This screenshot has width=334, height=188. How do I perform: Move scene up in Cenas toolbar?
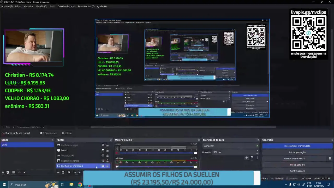click(x=19, y=172)
